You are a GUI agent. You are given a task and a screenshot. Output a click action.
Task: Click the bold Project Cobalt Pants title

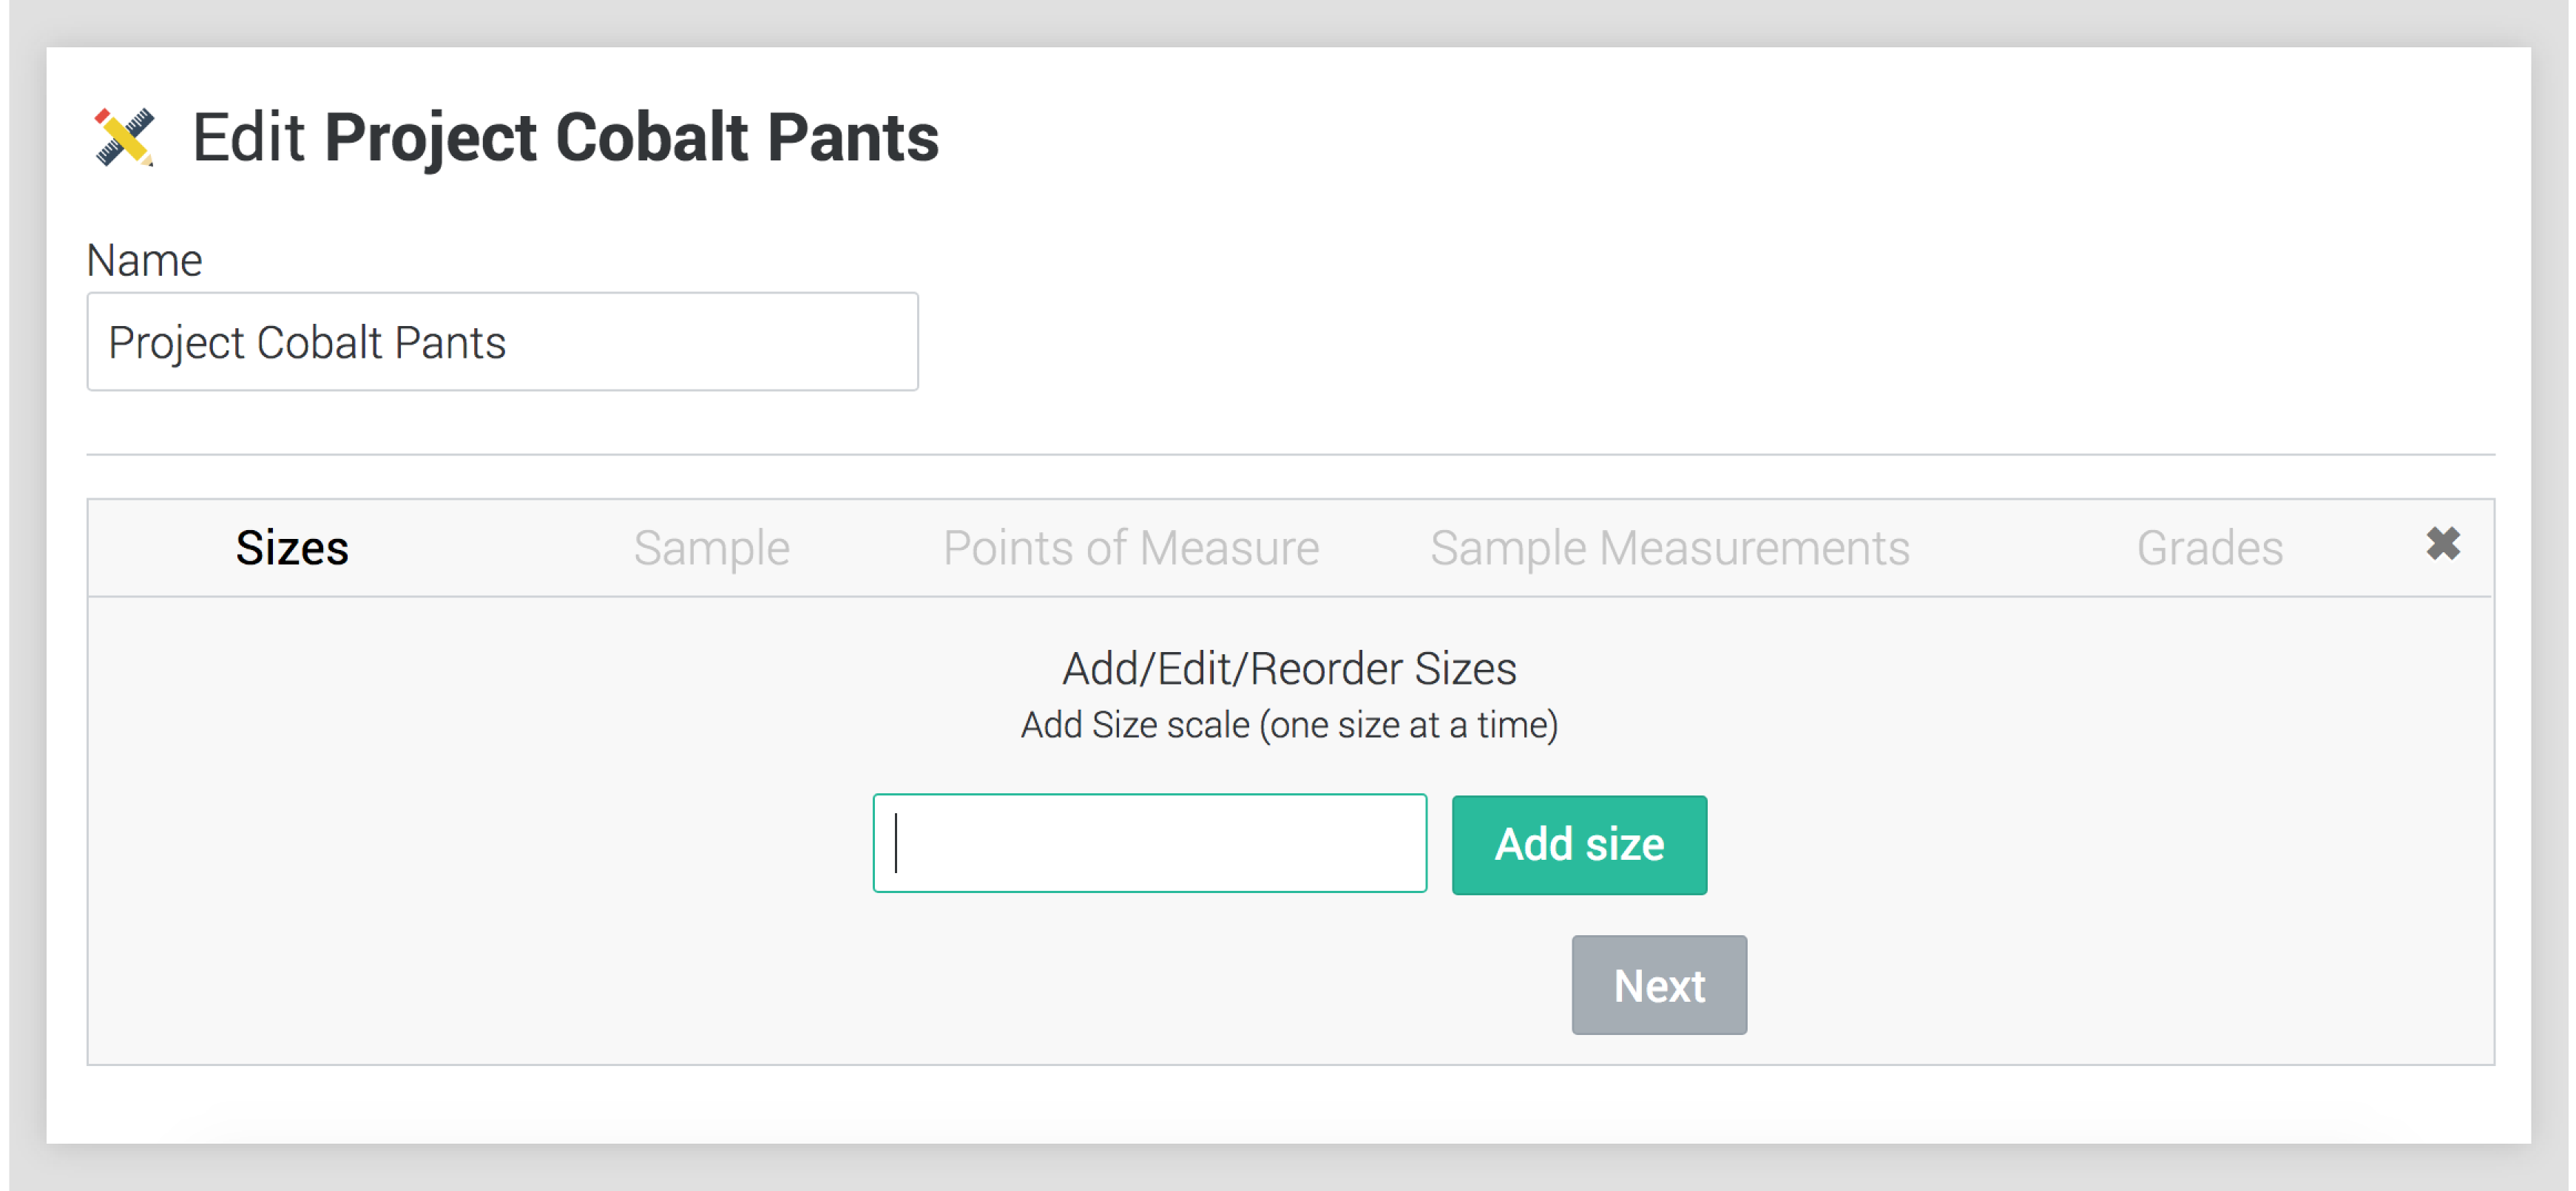[x=631, y=137]
